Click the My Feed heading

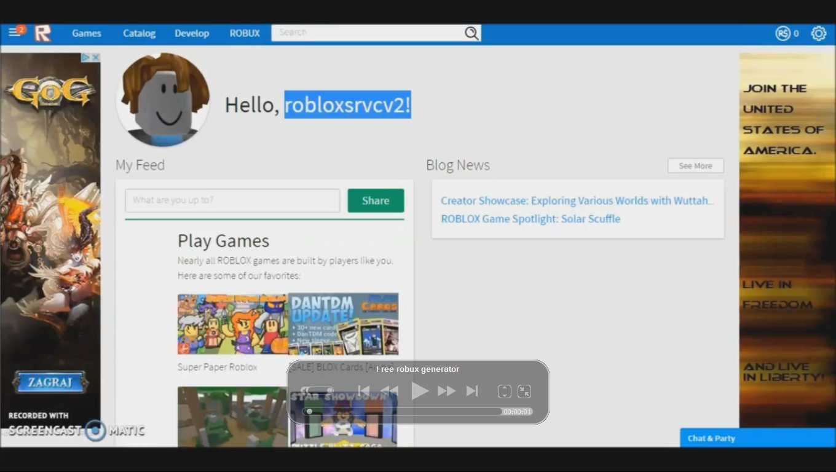point(140,165)
